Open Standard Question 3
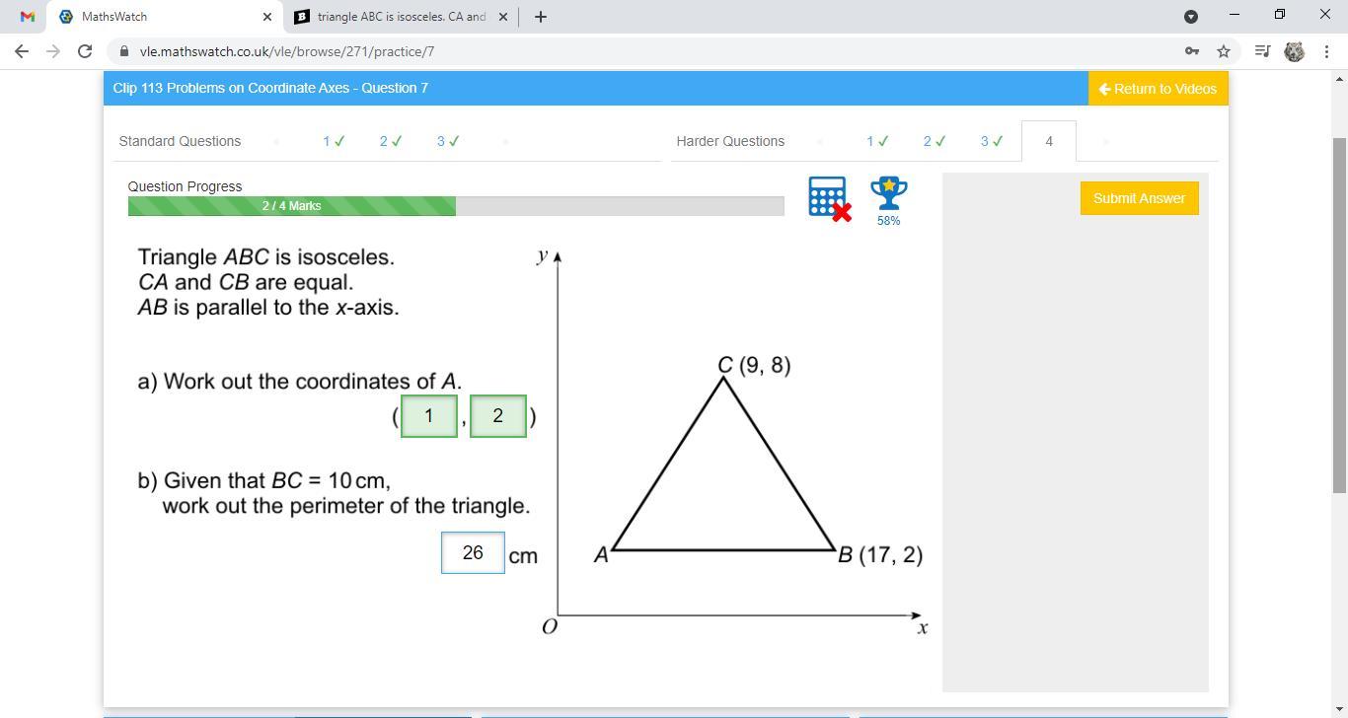 [448, 141]
